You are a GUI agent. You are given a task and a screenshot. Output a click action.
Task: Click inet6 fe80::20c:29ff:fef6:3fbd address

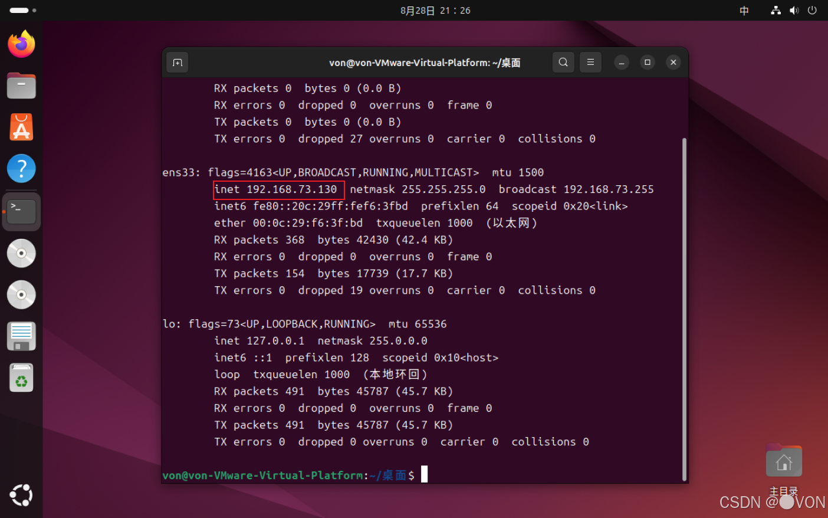(x=311, y=206)
